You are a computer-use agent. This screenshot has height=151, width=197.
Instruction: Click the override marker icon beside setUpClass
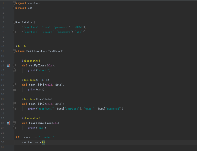9,65
